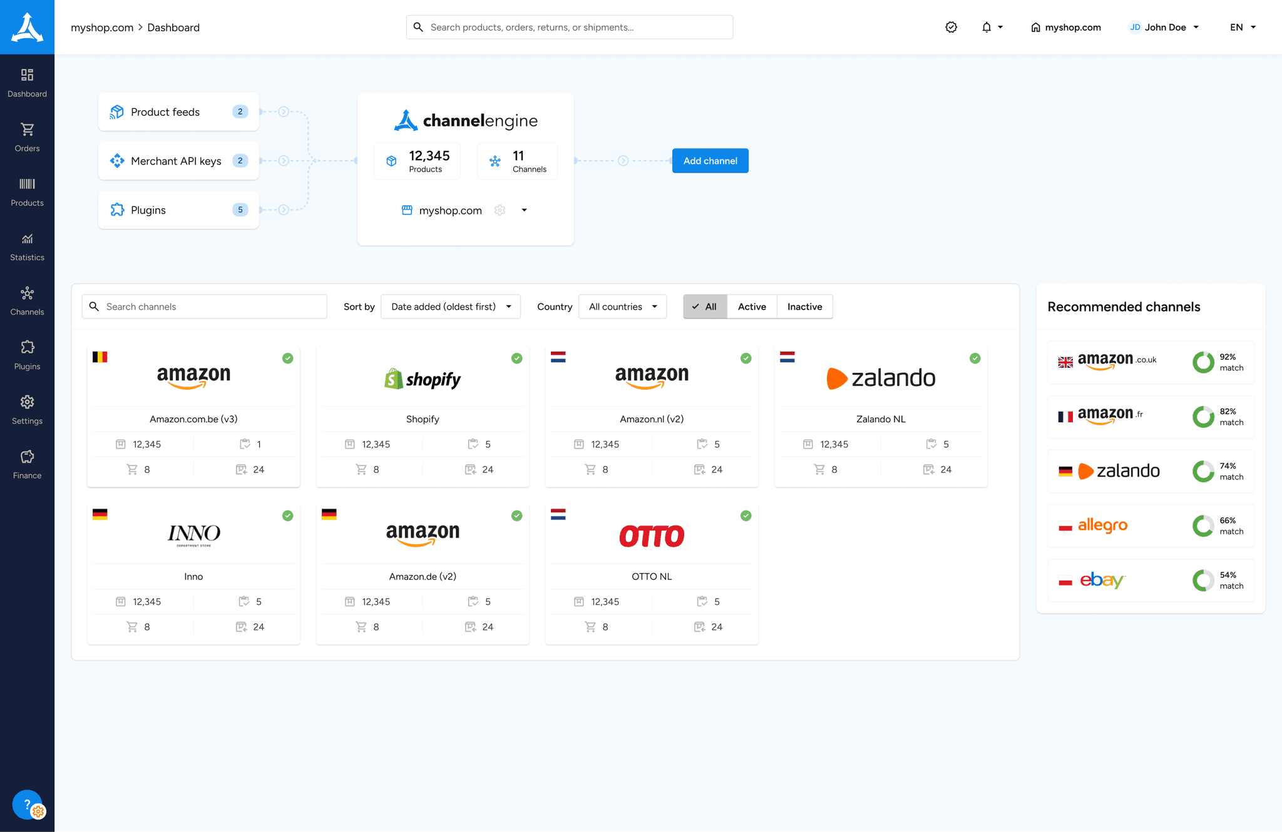
Task: Click the Add channel button
Action: pos(710,161)
